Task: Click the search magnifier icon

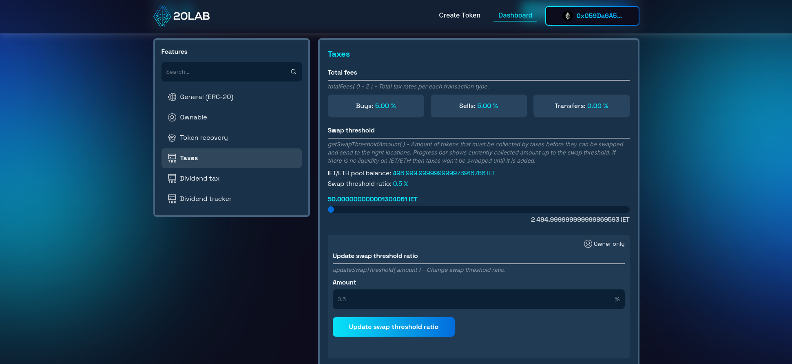Action: coord(293,72)
